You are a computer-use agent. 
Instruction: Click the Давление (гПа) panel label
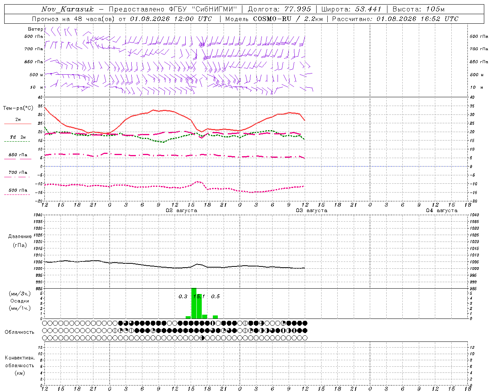click(20, 241)
